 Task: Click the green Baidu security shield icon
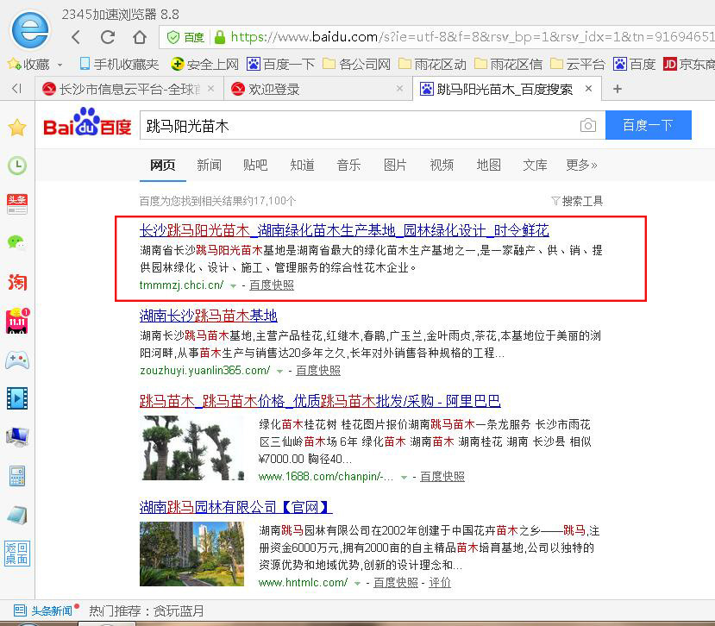(x=173, y=37)
